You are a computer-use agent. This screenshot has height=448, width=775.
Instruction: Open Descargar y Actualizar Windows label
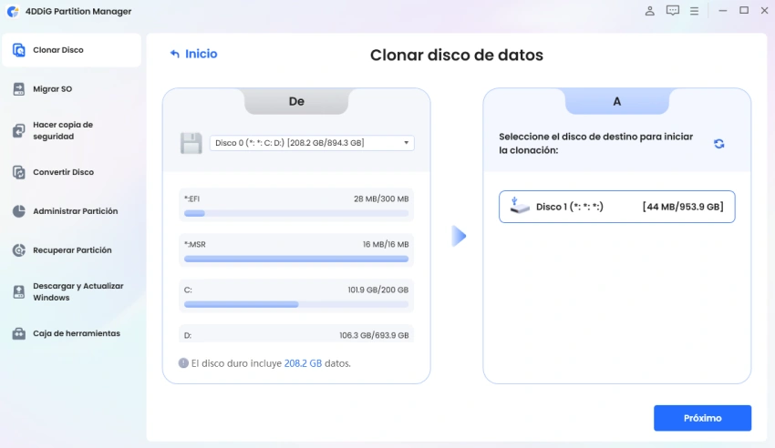(78, 291)
